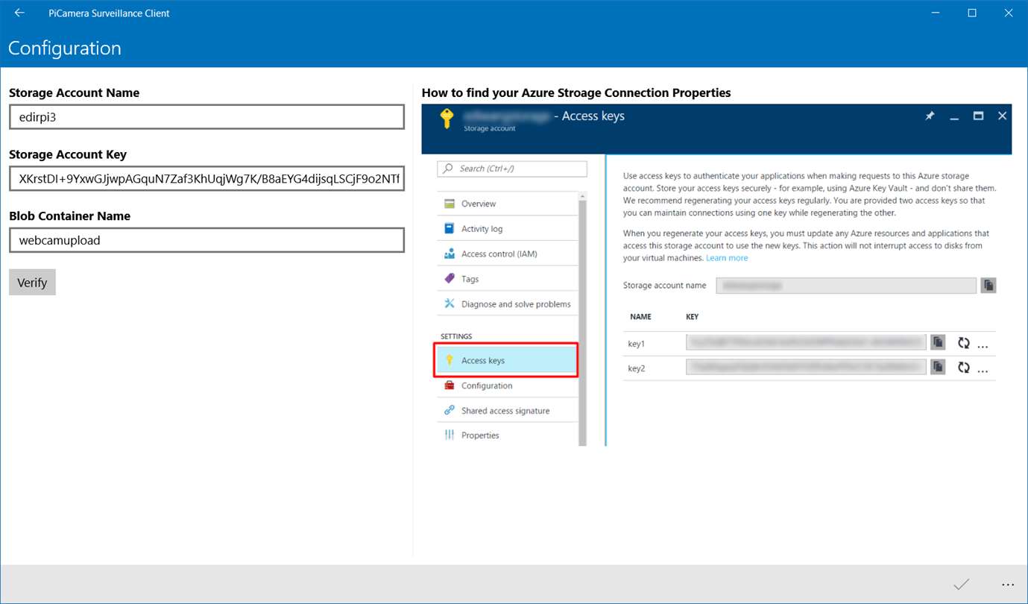The width and height of the screenshot is (1028, 604).
Task: Regenerate key1
Action: (x=964, y=343)
